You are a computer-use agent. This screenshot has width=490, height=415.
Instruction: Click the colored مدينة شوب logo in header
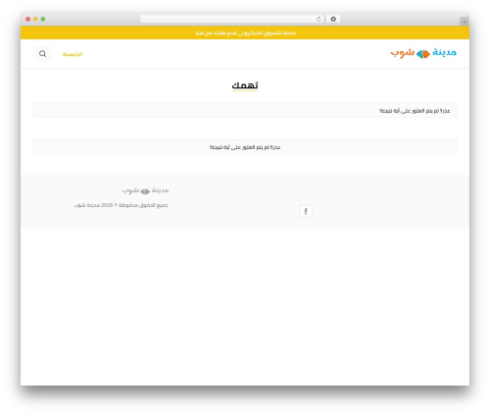(x=423, y=53)
